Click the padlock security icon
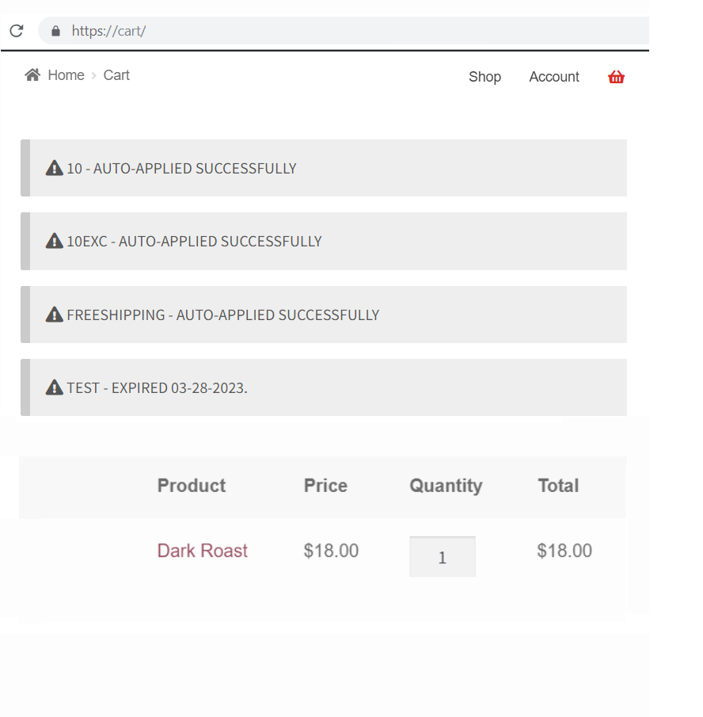This screenshot has height=717, width=703. pyautogui.click(x=55, y=31)
